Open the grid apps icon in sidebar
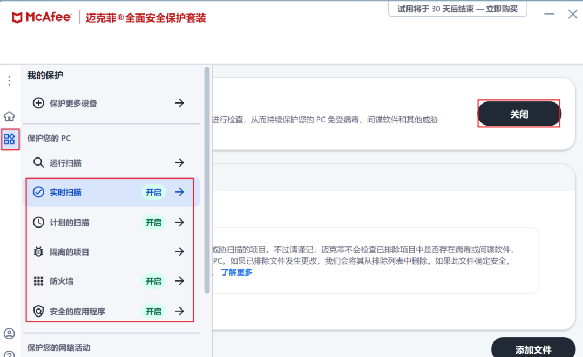 coord(9,140)
